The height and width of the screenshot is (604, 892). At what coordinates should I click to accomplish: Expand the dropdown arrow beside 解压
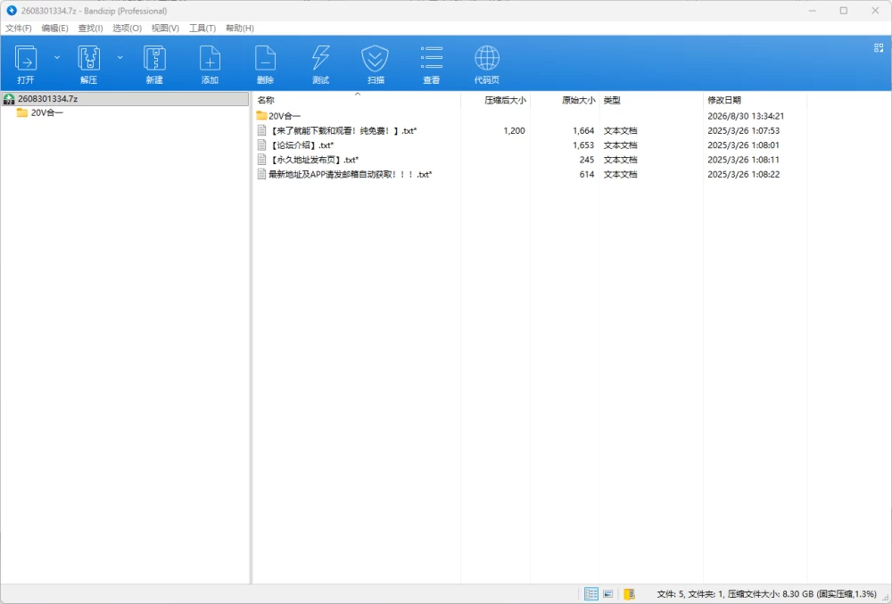pos(120,57)
